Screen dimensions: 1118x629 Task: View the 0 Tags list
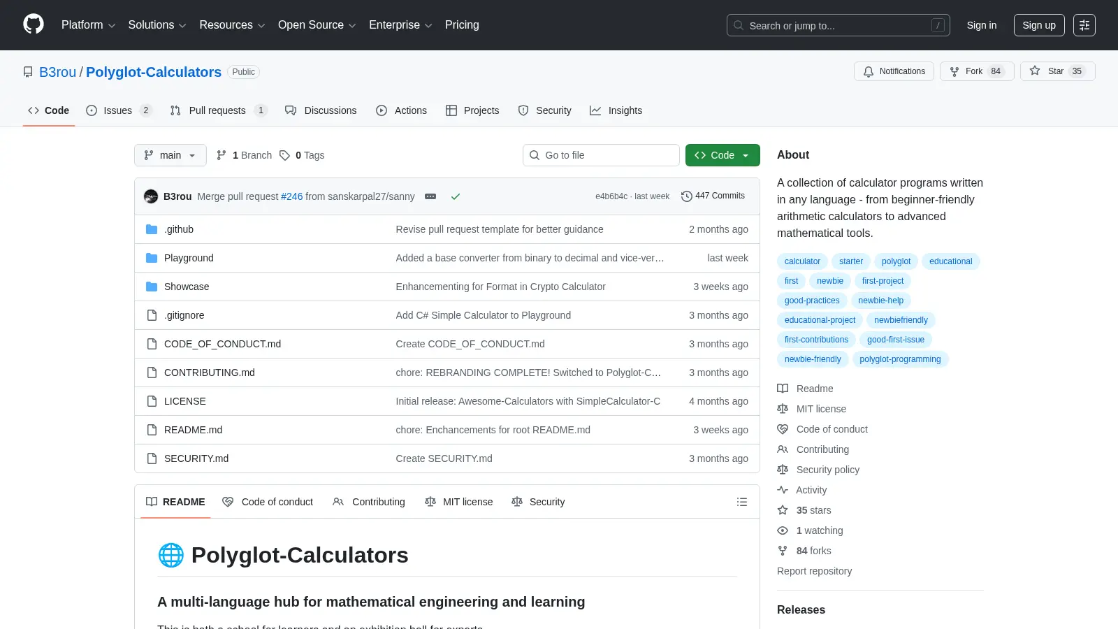[x=302, y=155]
